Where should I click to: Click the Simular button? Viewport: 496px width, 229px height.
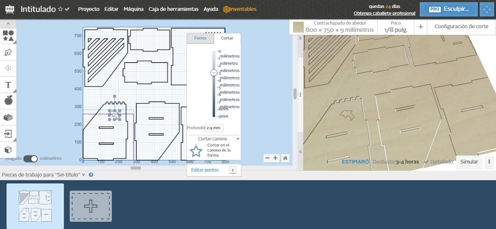469,161
